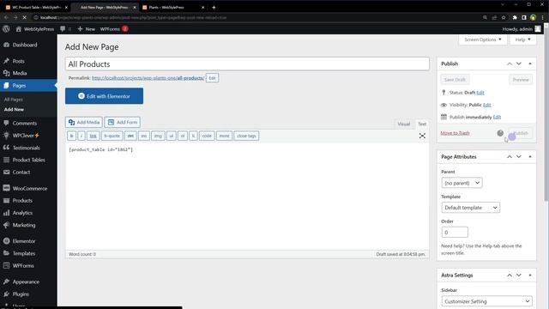Click into the shortcode text area
The image size is (549, 309).
point(247,197)
